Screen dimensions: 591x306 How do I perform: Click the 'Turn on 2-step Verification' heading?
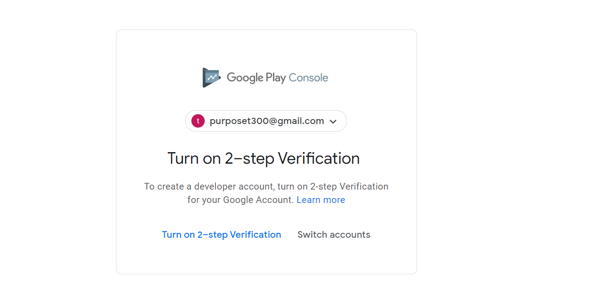[x=264, y=158]
